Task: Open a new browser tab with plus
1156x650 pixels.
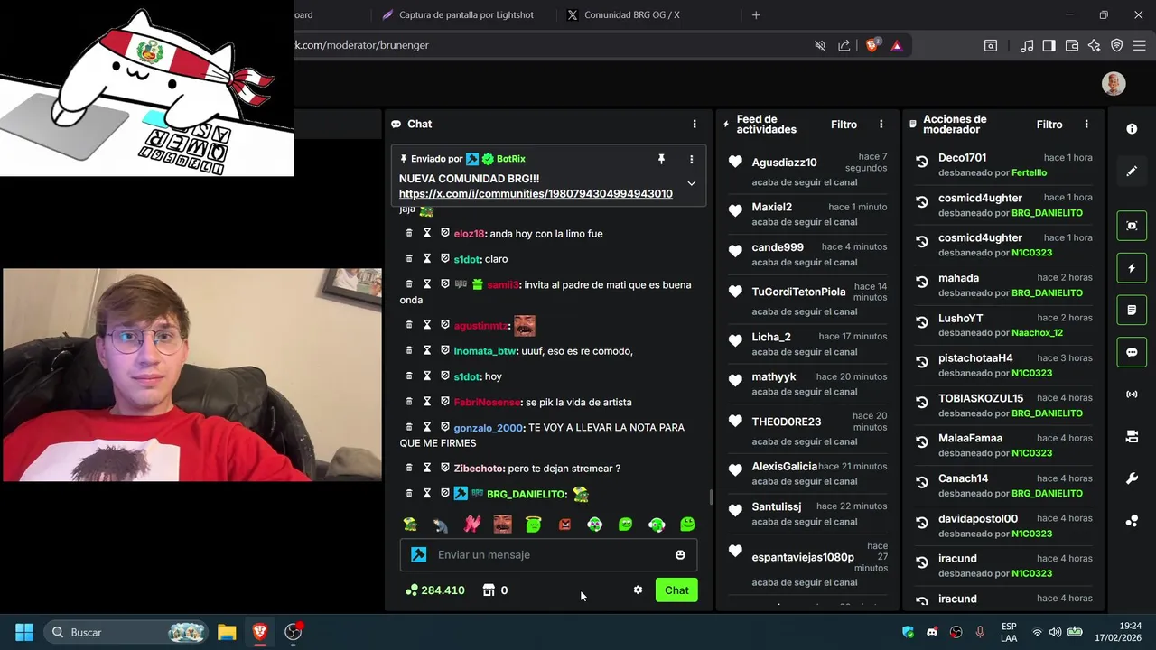Action: (756, 14)
